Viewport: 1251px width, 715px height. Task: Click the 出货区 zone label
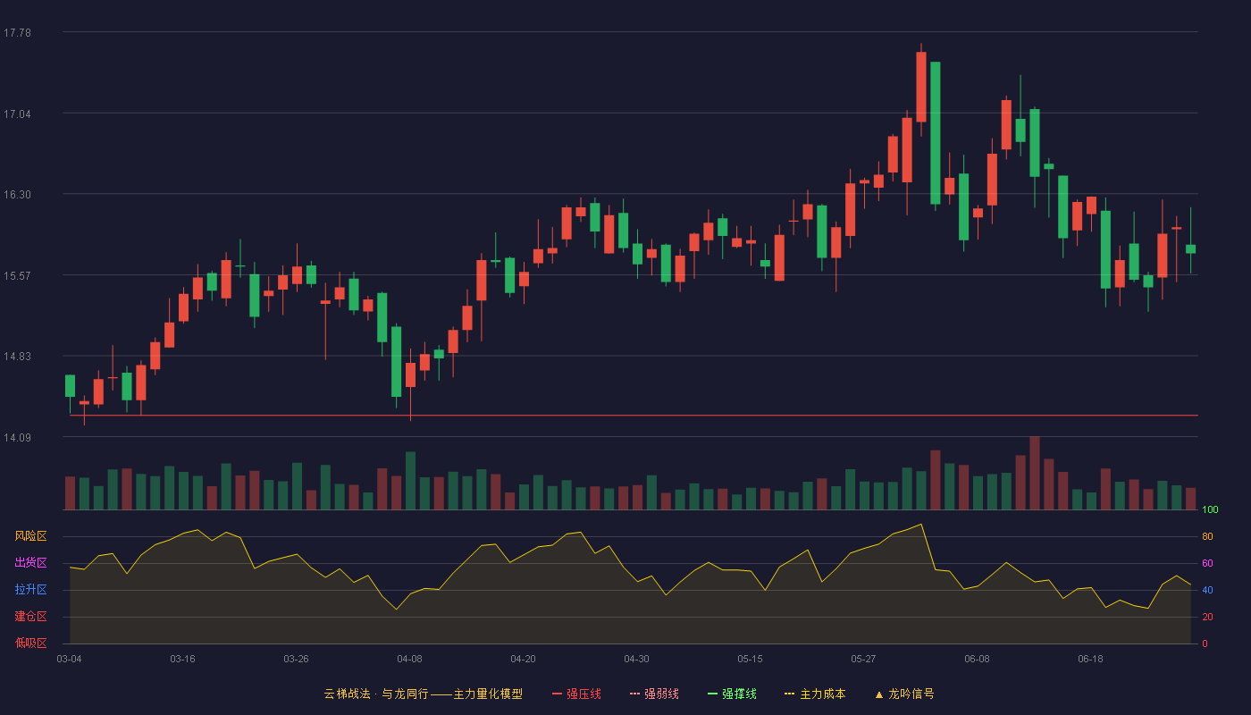pos(30,563)
